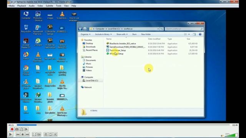Open the View menu

point(66,6)
